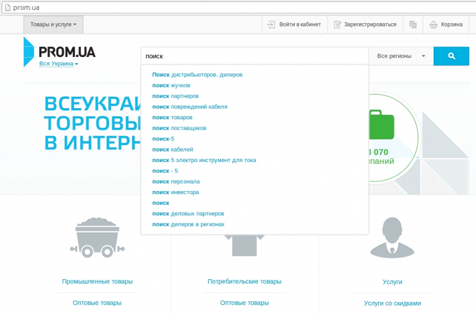
Task: Click Оптовые товары under Потребительские товары
Action: [x=244, y=302]
